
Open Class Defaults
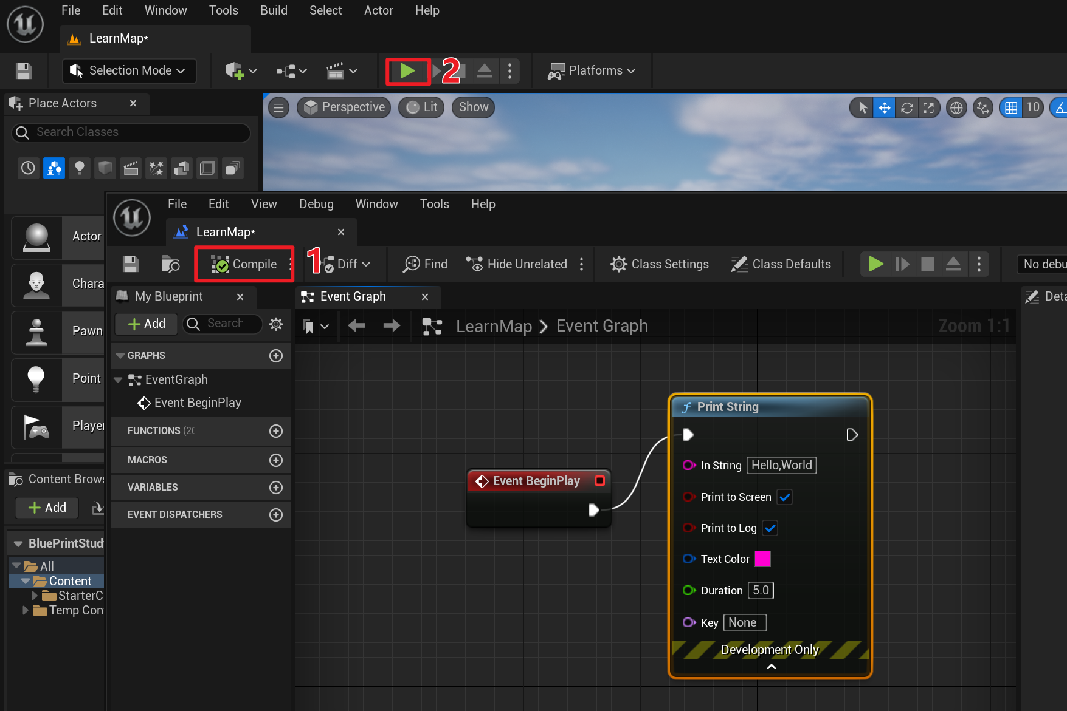click(x=781, y=264)
